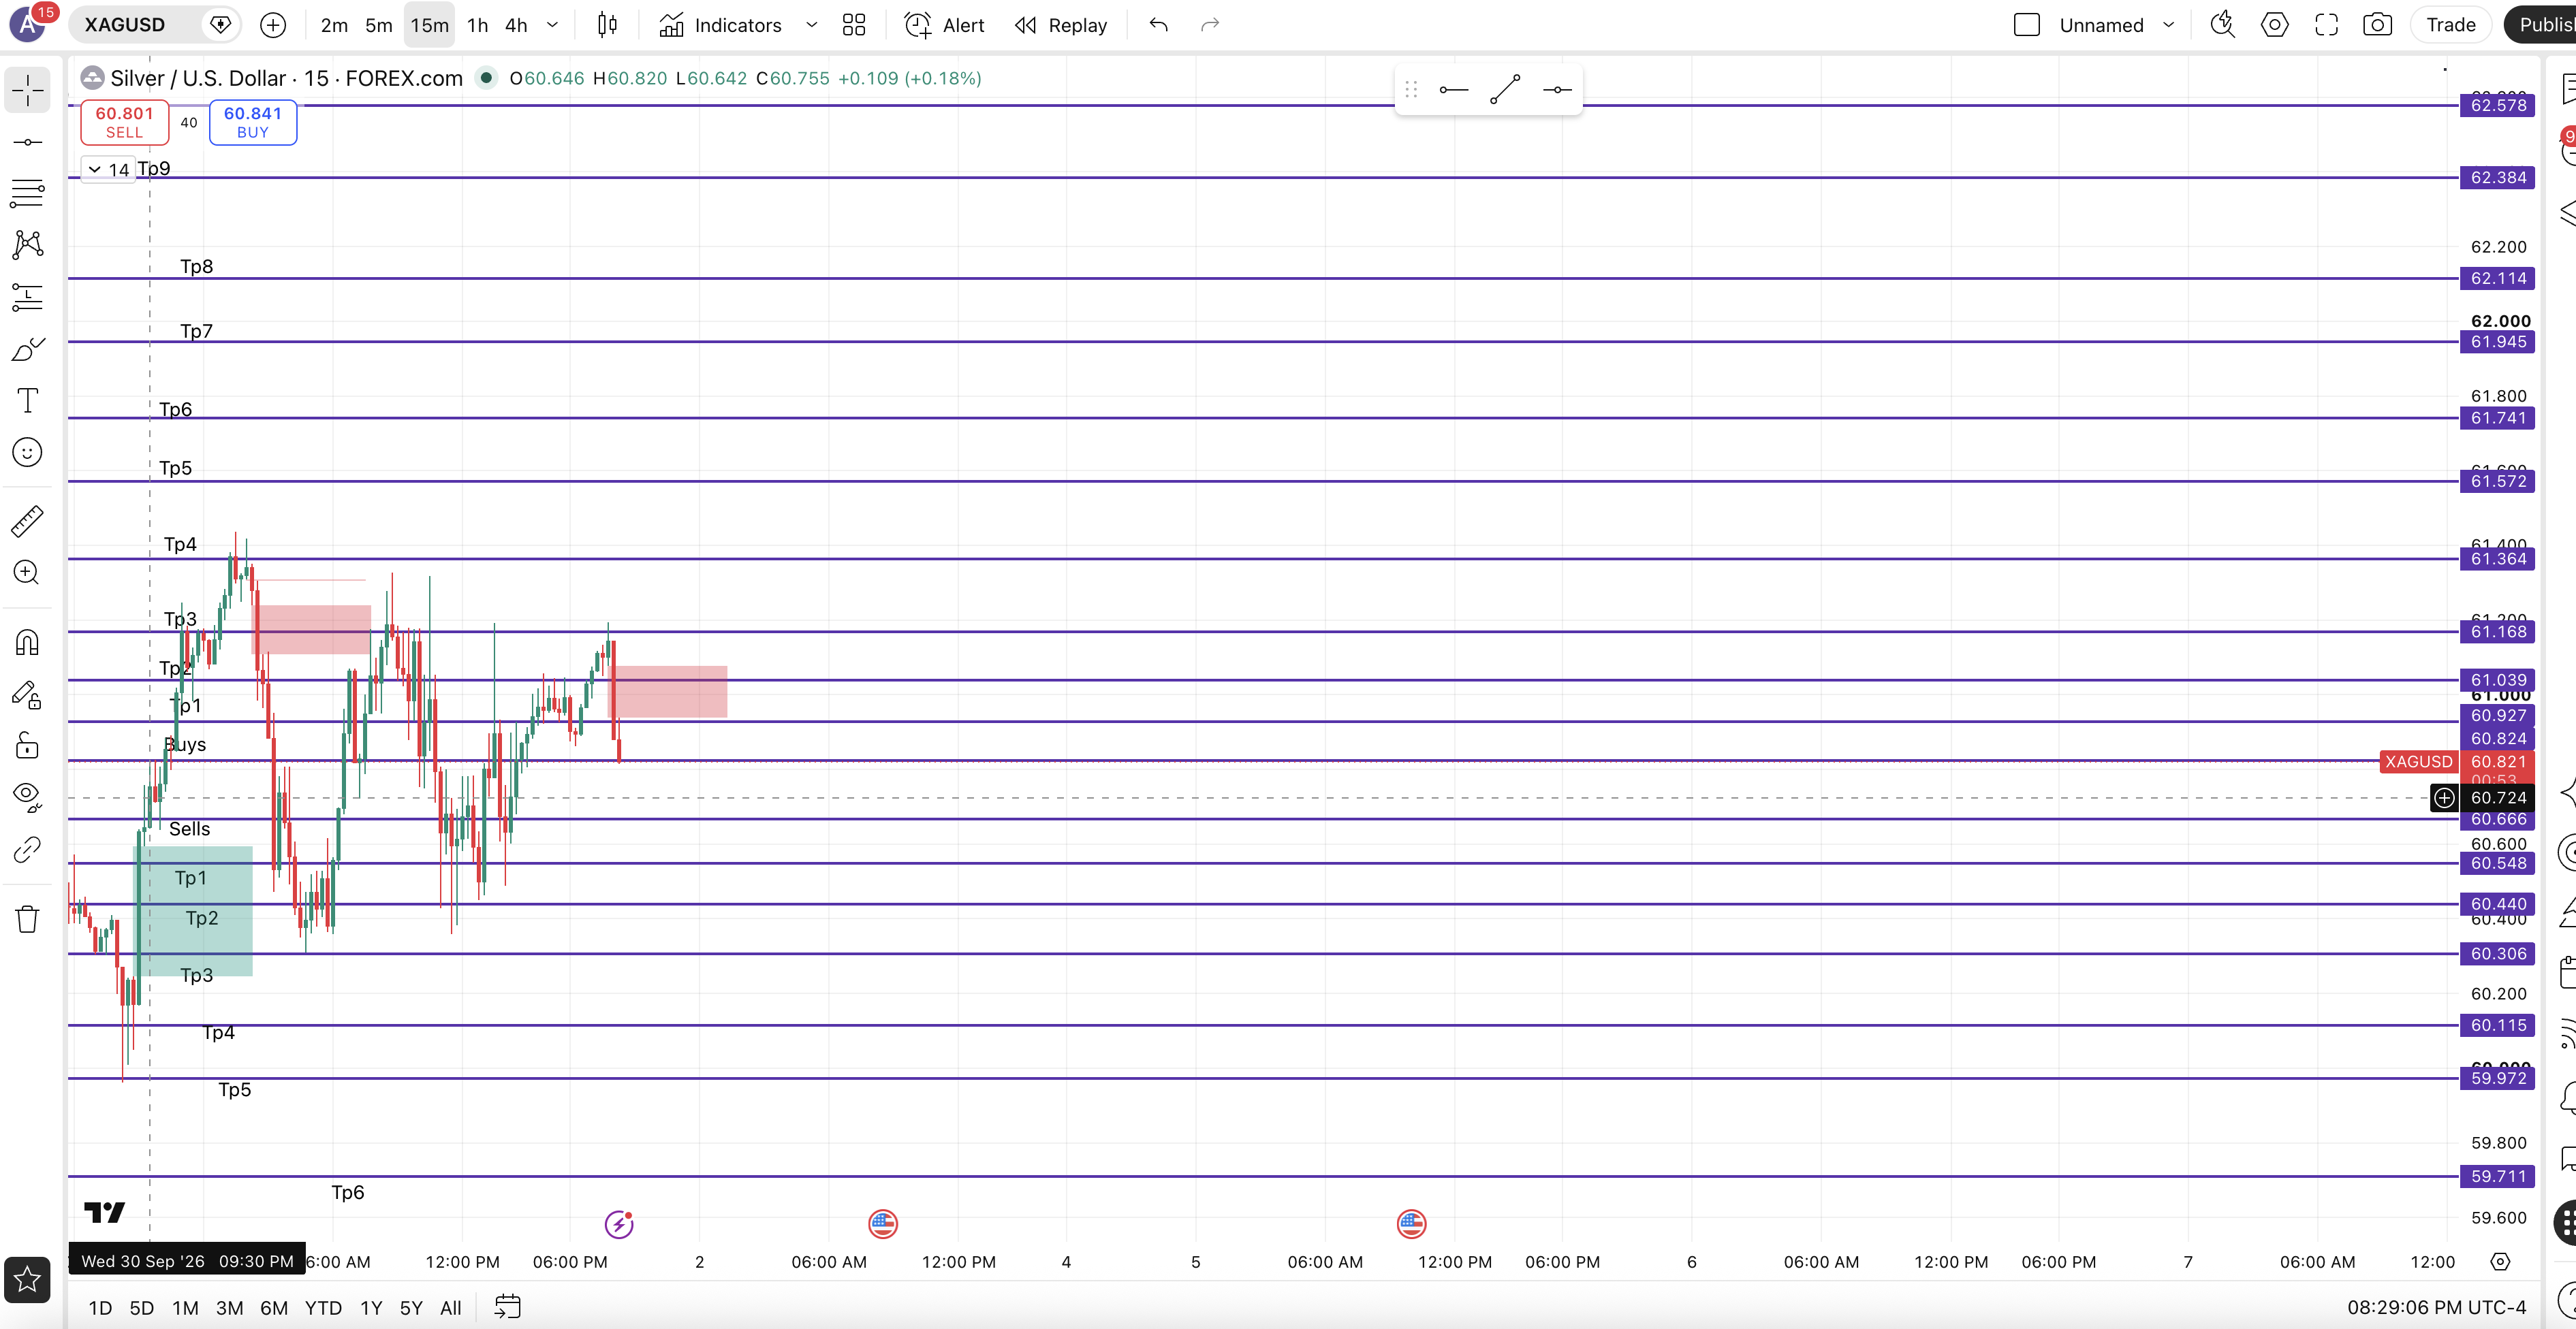Toggle stay in drawing mode

(x=28, y=694)
